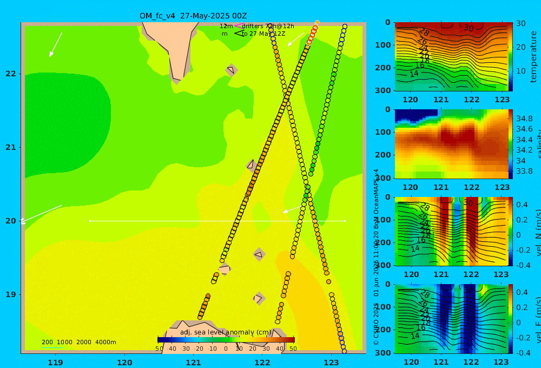Click the 'vel. E (m/s)' axis label
The image size is (541, 368).
[538, 319]
